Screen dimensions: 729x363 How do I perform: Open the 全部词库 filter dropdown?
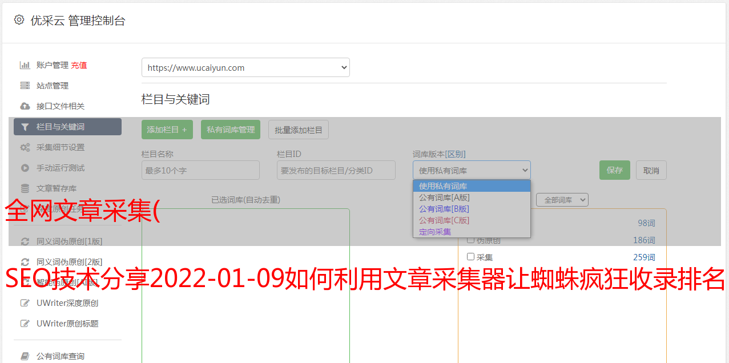pyautogui.click(x=562, y=200)
